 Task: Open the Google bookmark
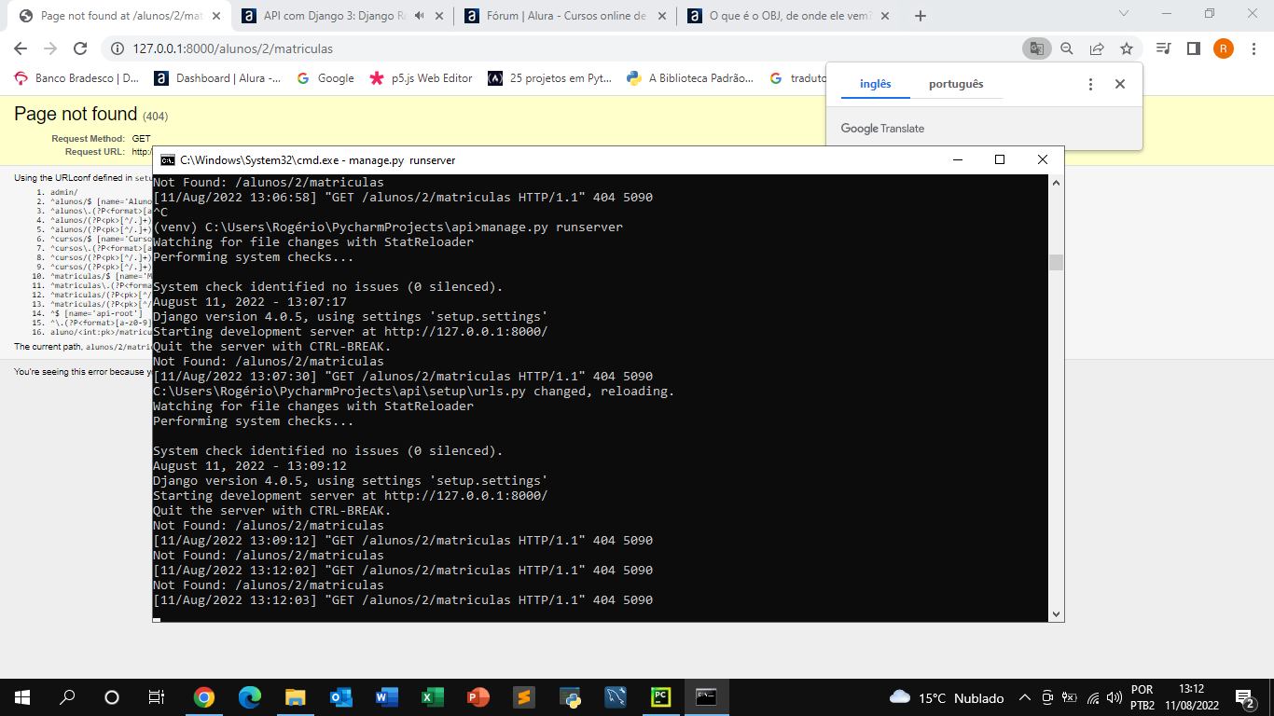tap(325, 78)
